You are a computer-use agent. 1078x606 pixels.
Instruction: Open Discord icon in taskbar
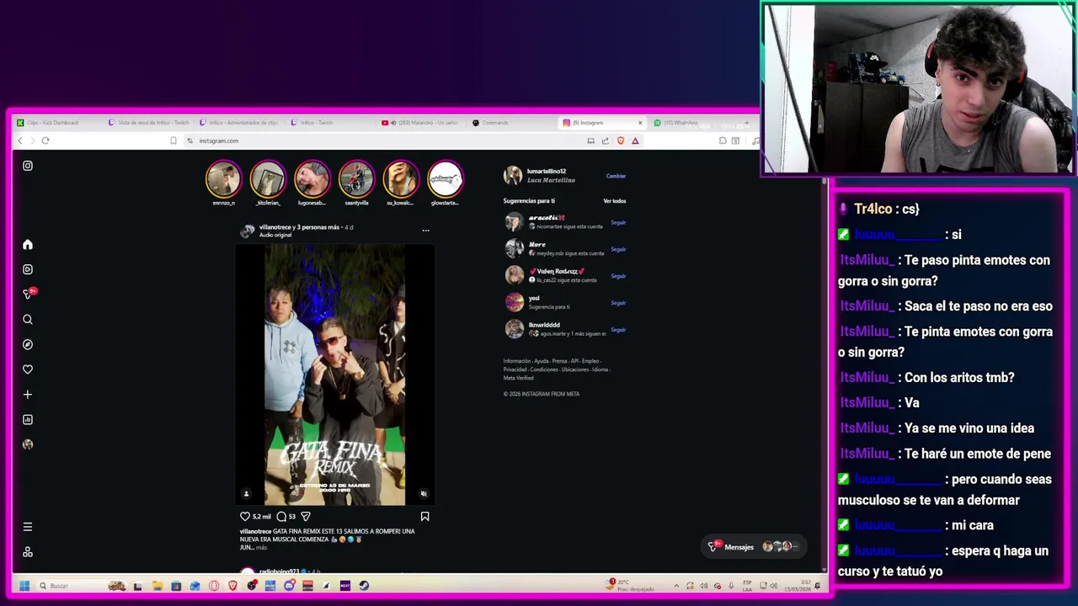(290, 586)
